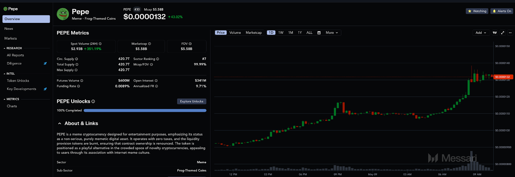The image size is (515, 177).
Task: Open the chart three-dots options menu
Action: coord(510,33)
